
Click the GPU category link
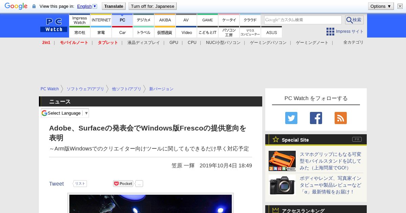pyautogui.click(x=174, y=43)
